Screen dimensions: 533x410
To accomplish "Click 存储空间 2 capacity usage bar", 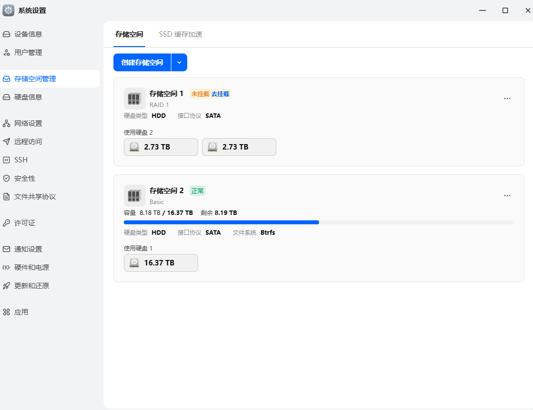I will point(319,222).
